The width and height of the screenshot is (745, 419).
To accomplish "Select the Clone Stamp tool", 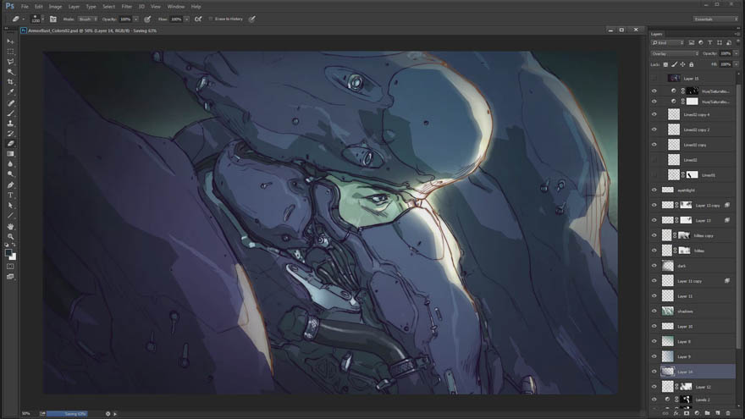I will (x=10, y=124).
